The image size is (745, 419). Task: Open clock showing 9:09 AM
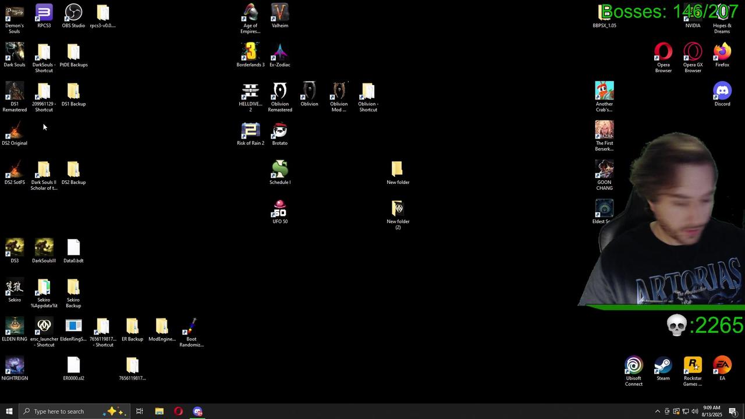(712, 411)
